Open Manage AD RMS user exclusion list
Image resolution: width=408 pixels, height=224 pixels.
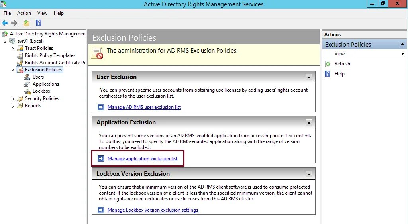pos(144,107)
